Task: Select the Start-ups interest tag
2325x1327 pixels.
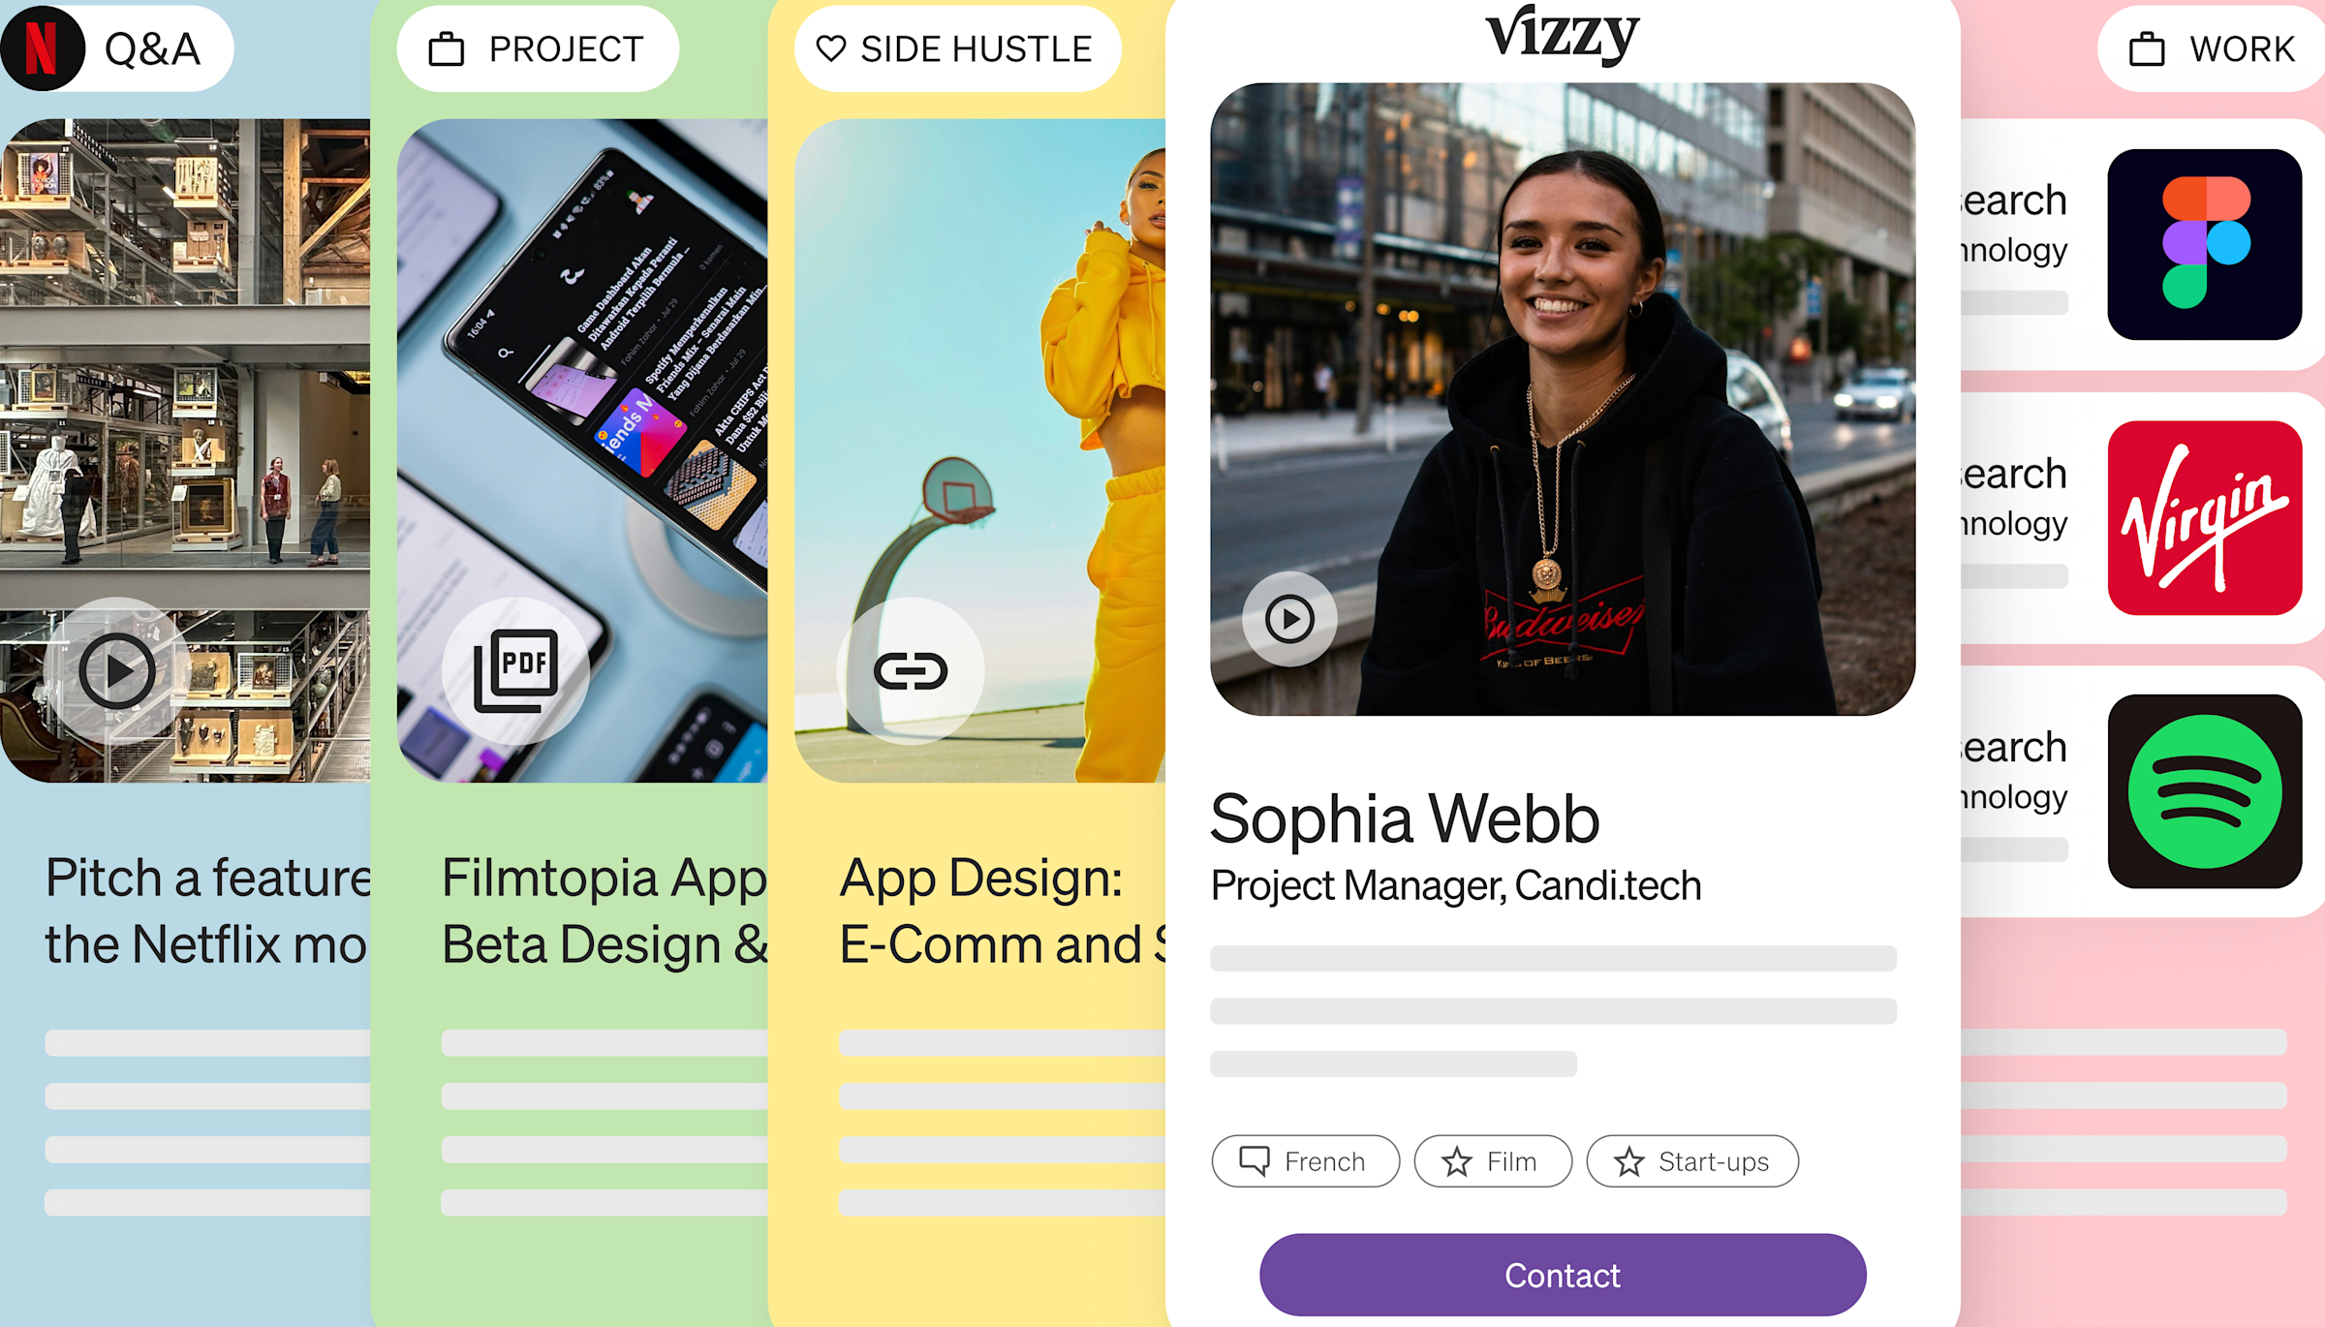Action: pos(1692,1160)
